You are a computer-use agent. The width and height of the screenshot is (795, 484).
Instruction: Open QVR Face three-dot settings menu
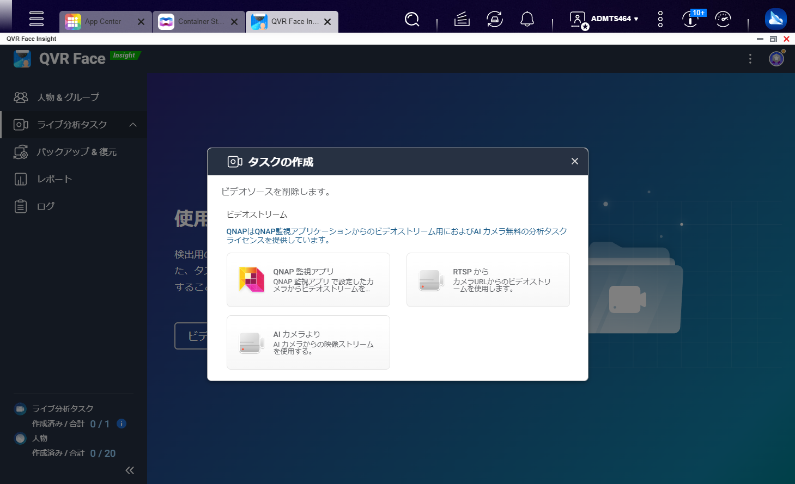pos(750,59)
